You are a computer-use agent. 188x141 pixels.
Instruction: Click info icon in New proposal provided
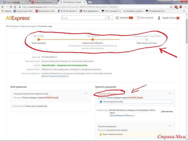101,102
